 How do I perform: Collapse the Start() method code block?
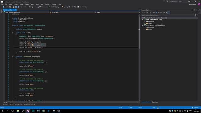coord(13,33)
